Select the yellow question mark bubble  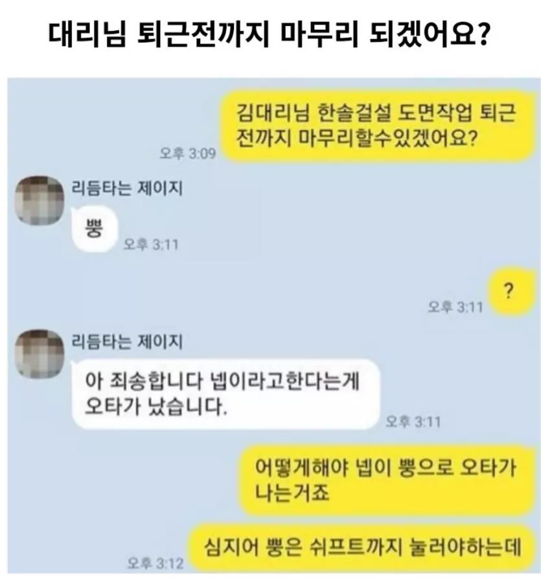point(512,292)
